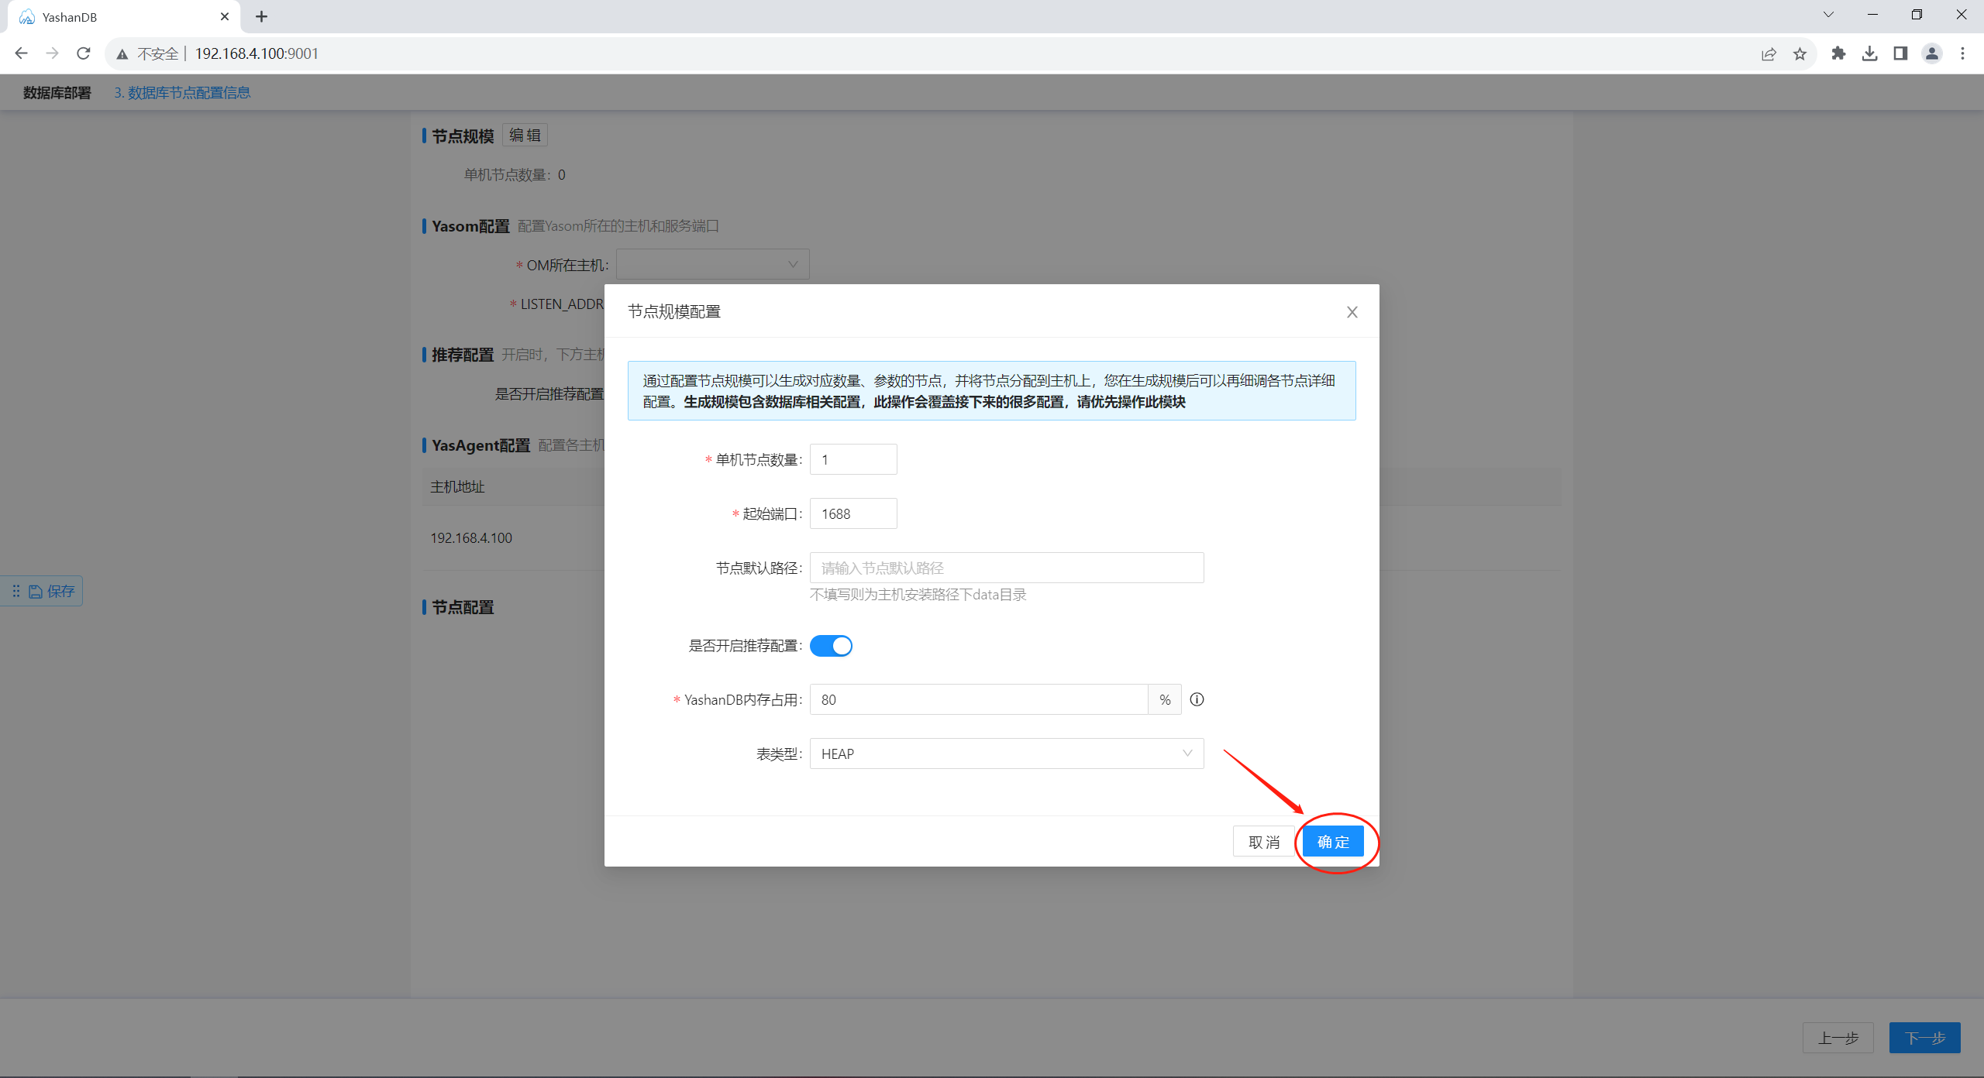The image size is (1984, 1078).
Task: Open the Chrome three-dot menu
Action: 1962,53
